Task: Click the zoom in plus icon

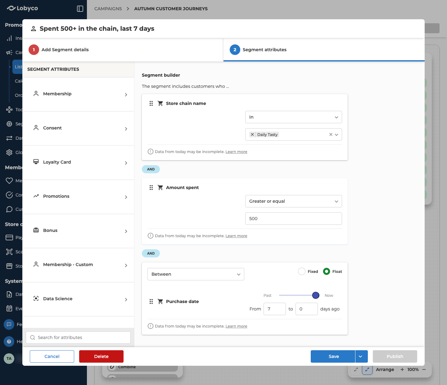Action: pyautogui.click(x=402, y=369)
